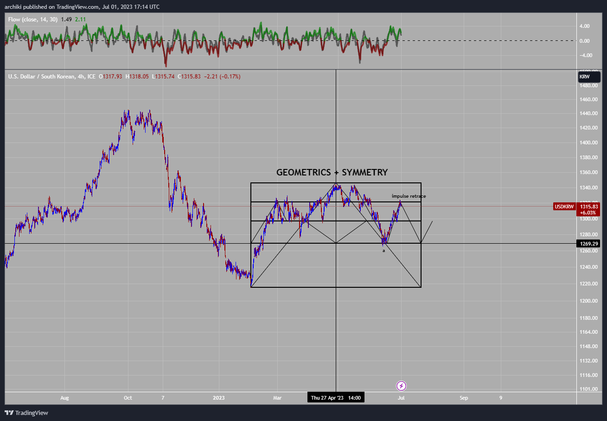Select the USDKRW symbol price label
Image resolution: width=607 pixels, height=421 pixels.
tap(564, 206)
